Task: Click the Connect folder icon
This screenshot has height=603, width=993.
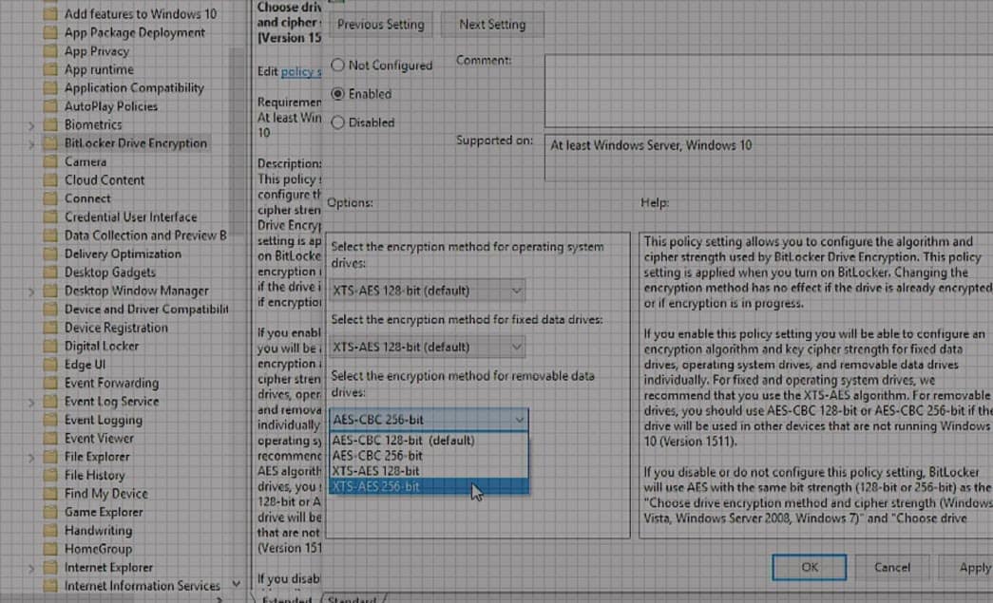Action: [50, 198]
